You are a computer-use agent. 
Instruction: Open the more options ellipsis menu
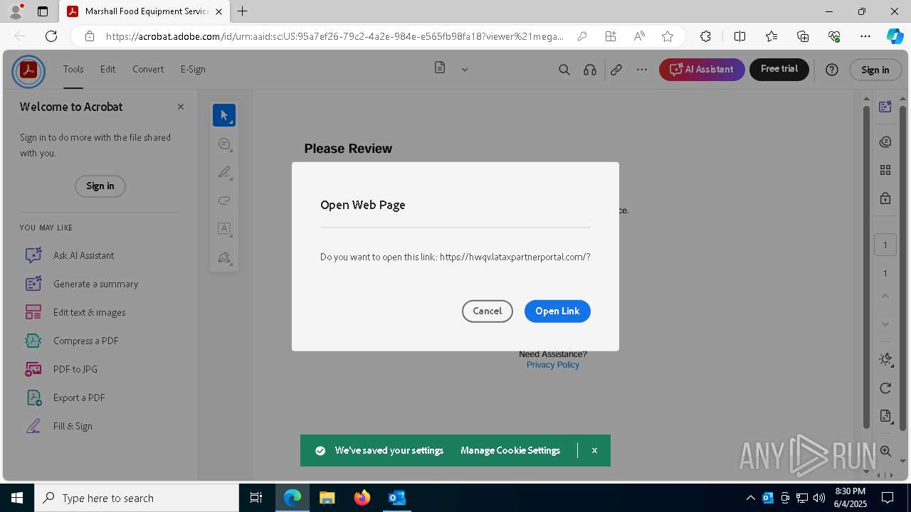[x=642, y=70]
